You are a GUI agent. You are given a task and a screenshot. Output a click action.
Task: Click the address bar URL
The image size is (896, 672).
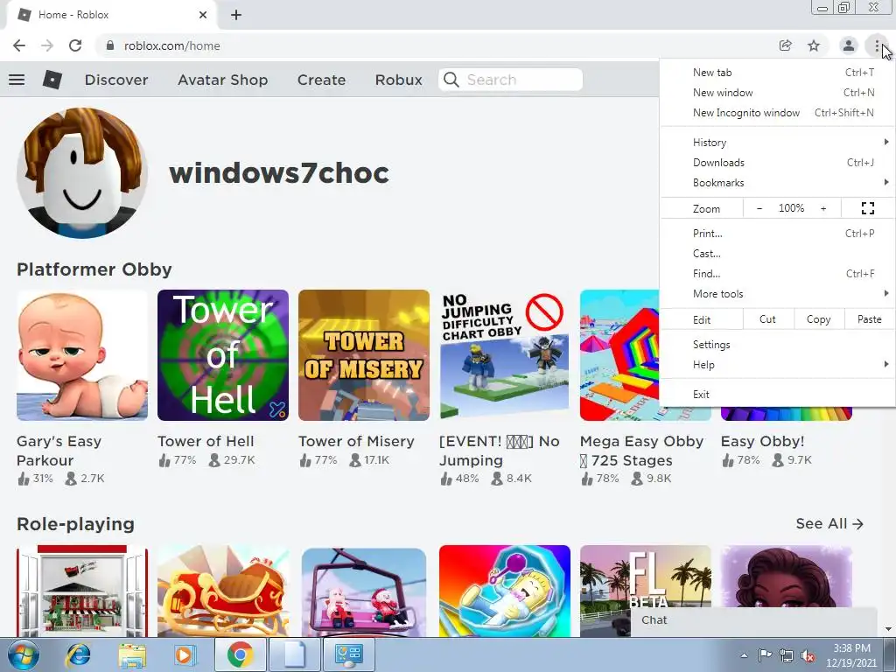tap(172, 45)
